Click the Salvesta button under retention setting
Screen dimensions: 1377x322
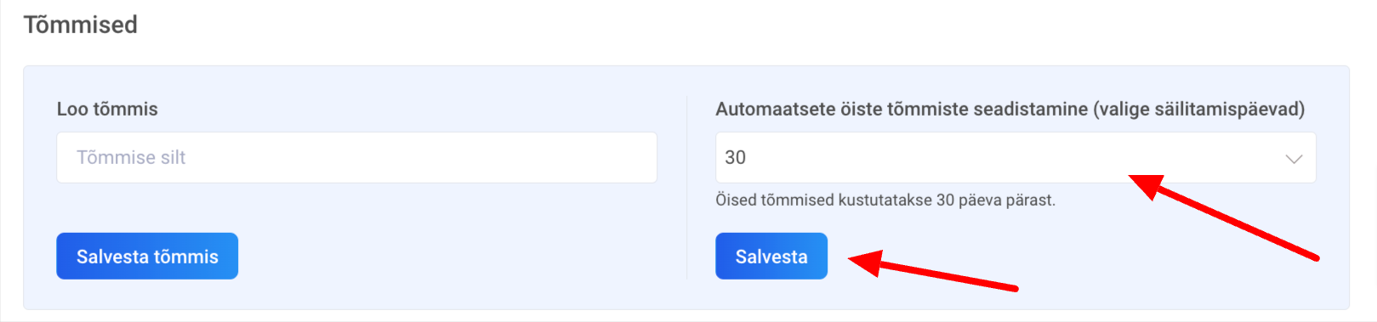click(x=771, y=257)
